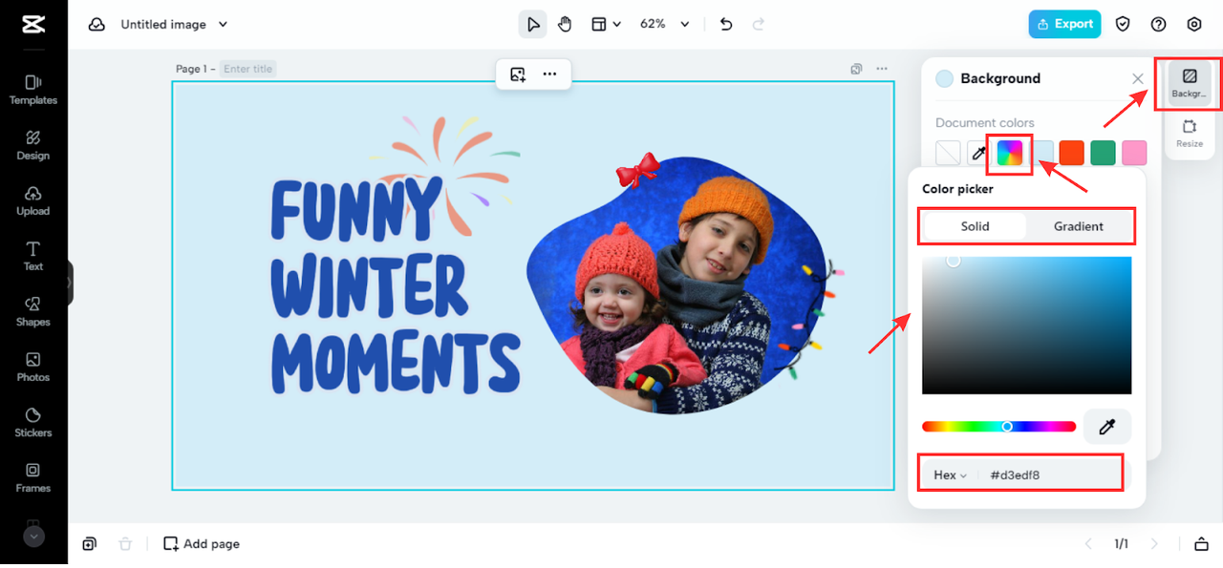This screenshot has height=568, width=1223.
Task: Delete the page with trash icon
Action: point(125,543)
